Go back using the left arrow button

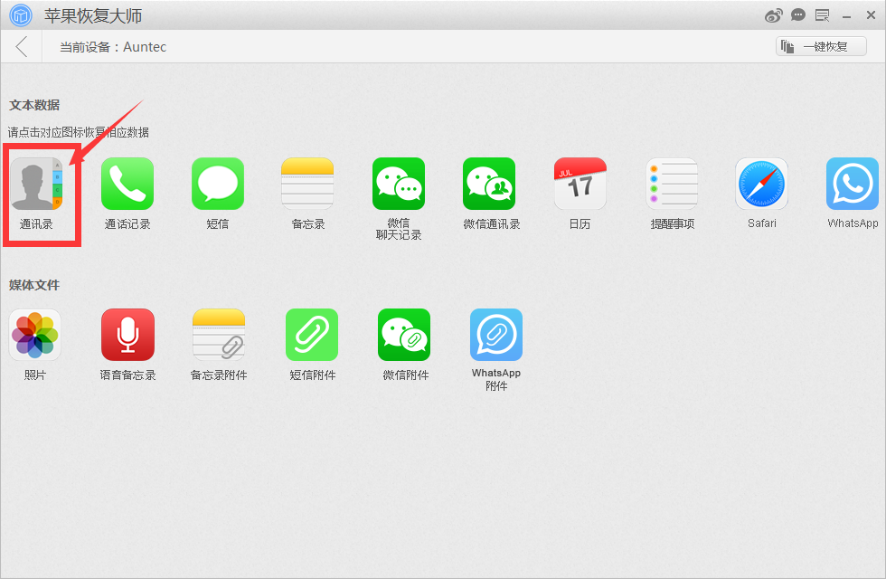tap(22, 47)
